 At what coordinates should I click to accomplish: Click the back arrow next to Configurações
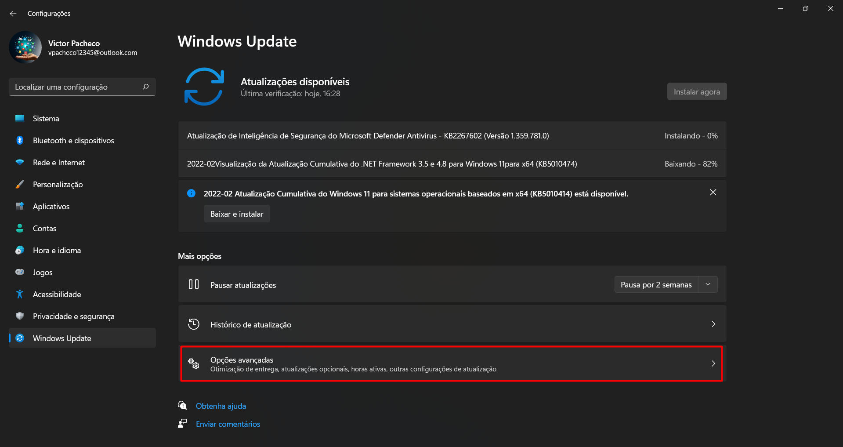(13, 14)
